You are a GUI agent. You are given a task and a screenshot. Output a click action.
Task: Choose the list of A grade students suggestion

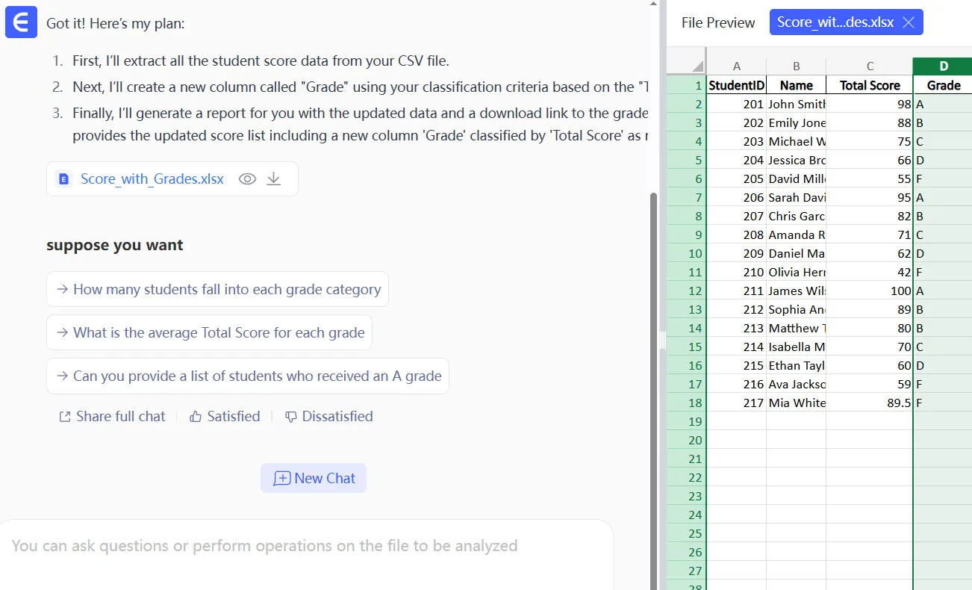[x=248, y=376]
